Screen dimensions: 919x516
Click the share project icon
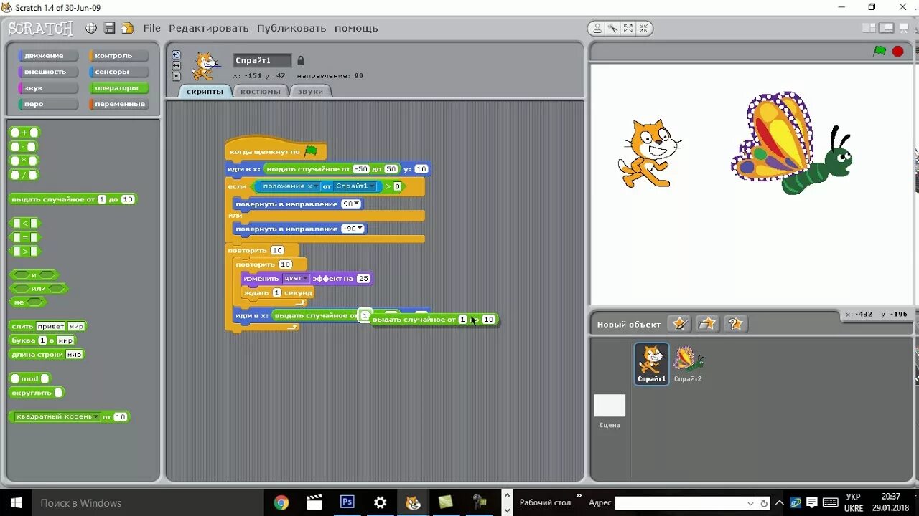point(128,29)
